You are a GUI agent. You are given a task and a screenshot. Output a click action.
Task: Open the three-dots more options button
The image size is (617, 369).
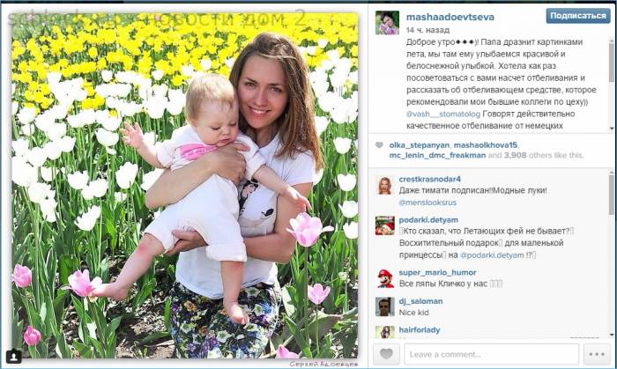click(597, 354)
